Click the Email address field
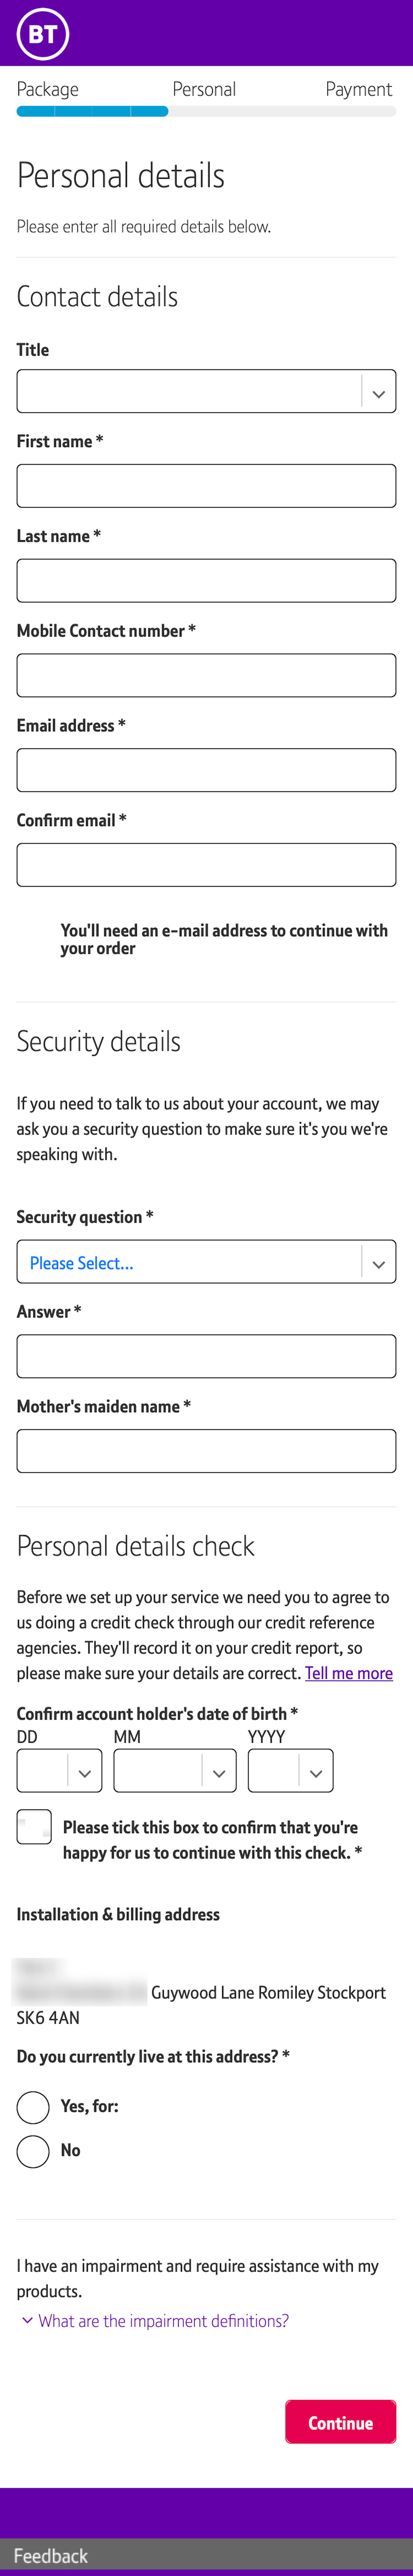The height and width of the screenshot is (2576, 413). coord(206,770)
